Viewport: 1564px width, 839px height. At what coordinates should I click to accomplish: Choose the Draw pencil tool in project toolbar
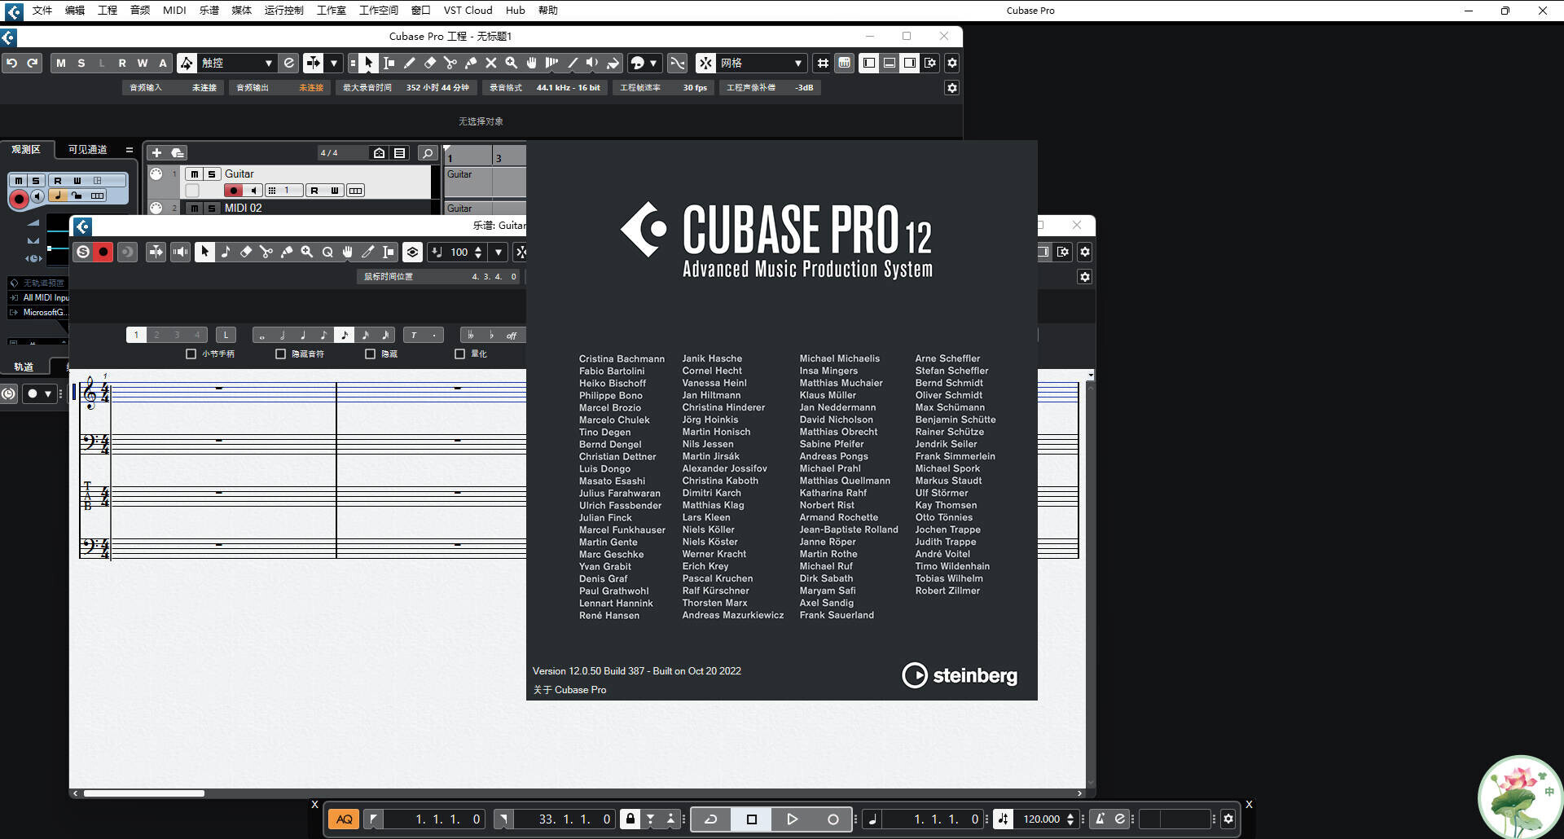410,63
